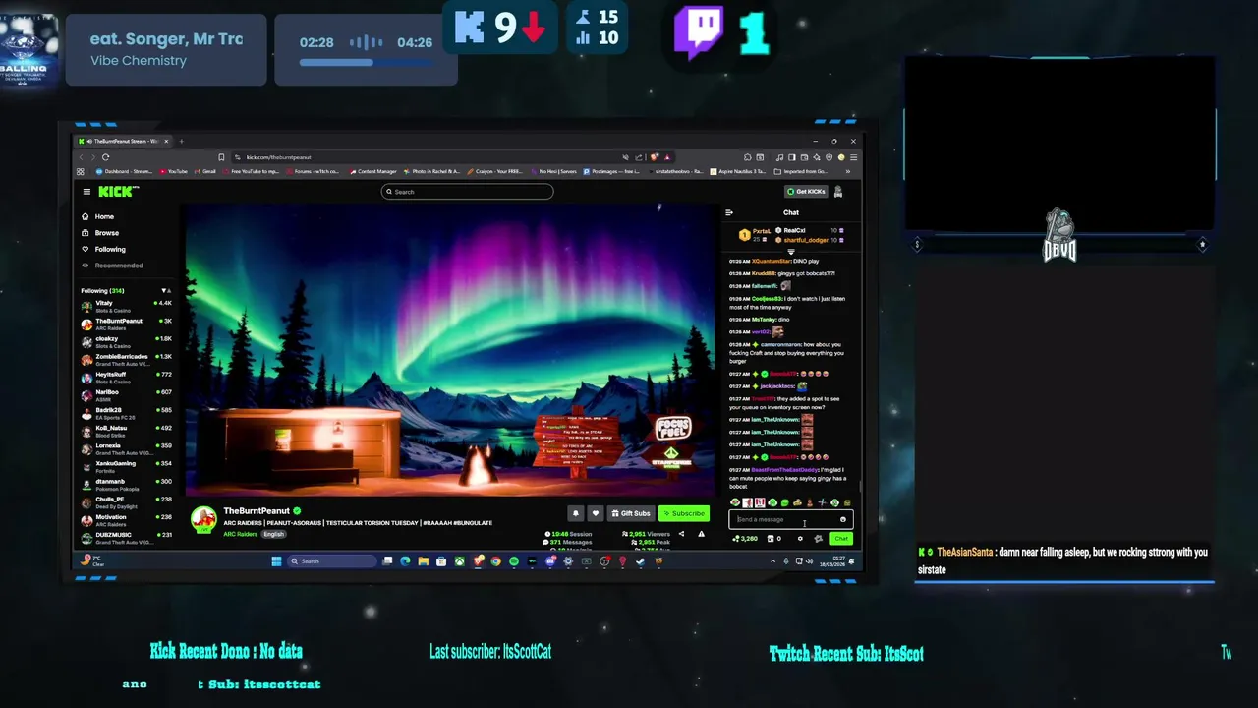Image resolution: width=1258 pixels, height=708 pixels.
Task: Open Motivation channel in following list
Action: tap(126, 519)
